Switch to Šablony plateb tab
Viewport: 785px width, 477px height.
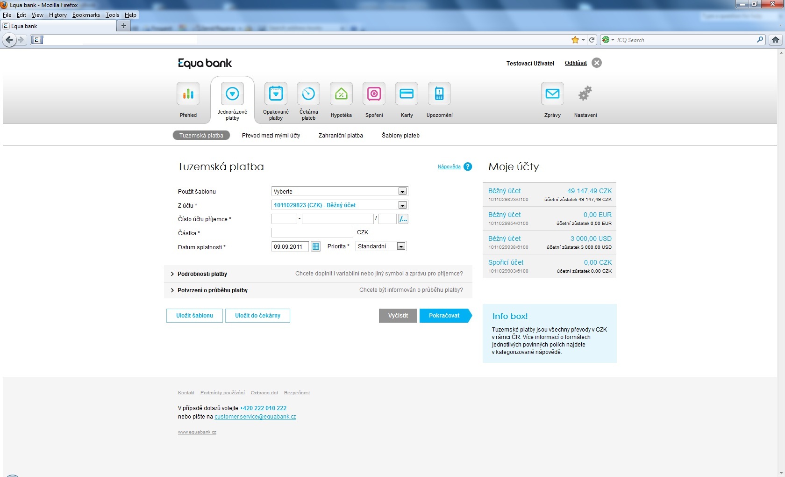point(400,135)
